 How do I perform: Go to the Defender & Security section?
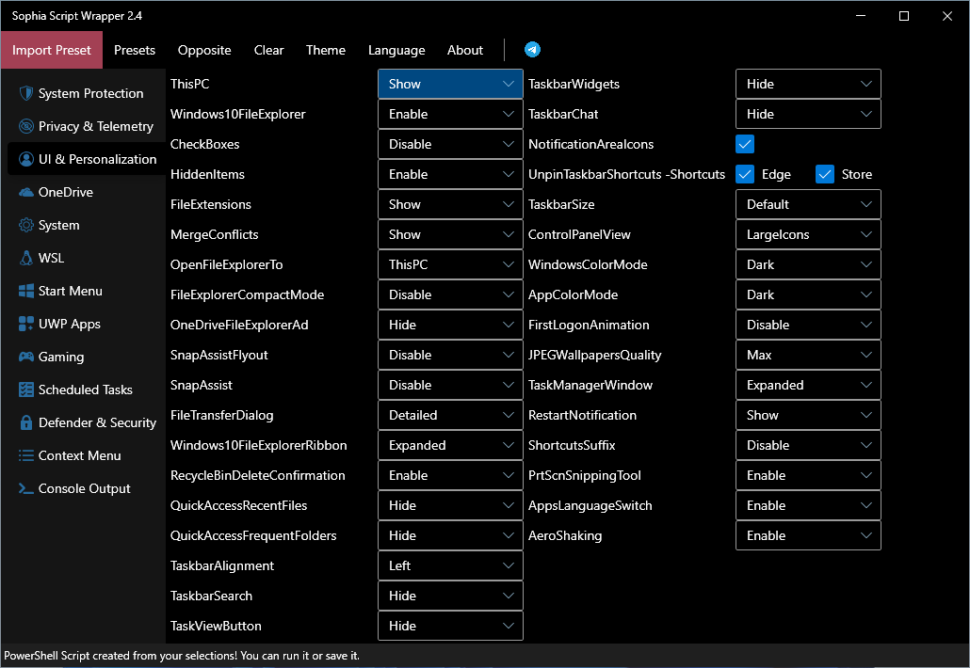[87, 422]
